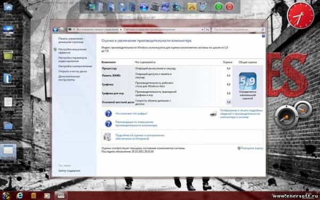Click the 'Процессор:' row label
Viewport: 320px width, 200px height.
coord(109,69)
